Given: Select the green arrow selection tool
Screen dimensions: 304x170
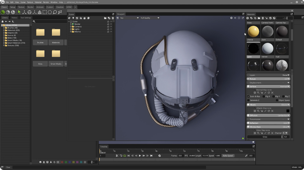Looking at the screenshot, I should [19, 12].
